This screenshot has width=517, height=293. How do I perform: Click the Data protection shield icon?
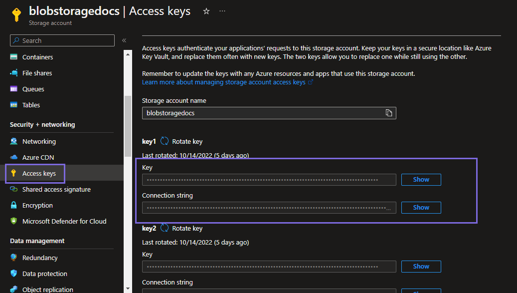(x=13, y=273)
